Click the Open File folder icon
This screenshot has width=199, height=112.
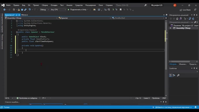19,10
